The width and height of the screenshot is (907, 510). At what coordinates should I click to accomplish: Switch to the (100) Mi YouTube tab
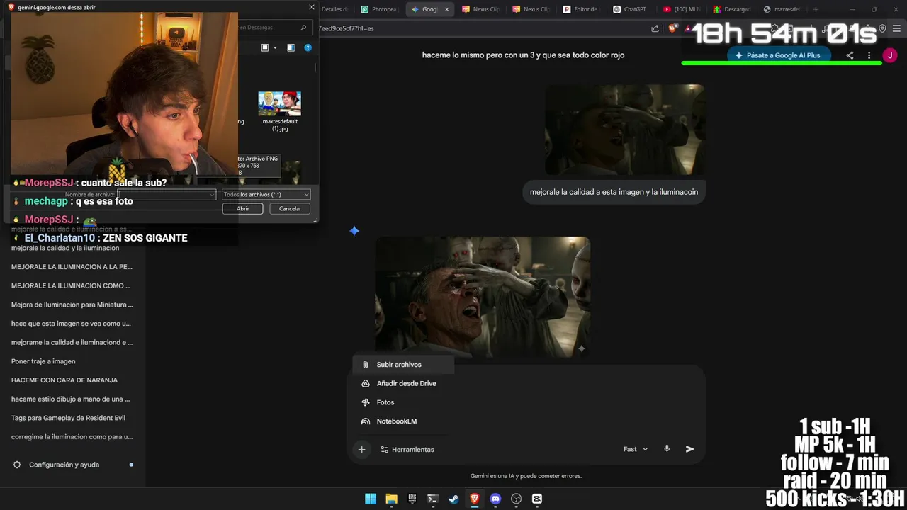682,9
